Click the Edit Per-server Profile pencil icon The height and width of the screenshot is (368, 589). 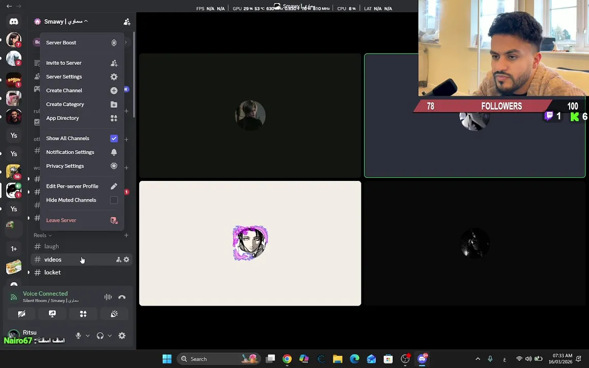pyautogui.click(x=114, y=186)
